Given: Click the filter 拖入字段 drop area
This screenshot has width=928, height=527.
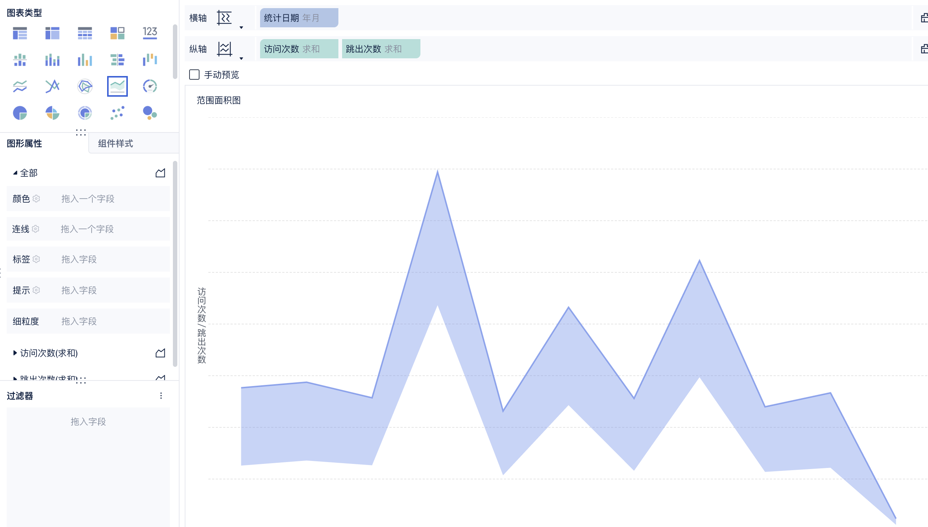Looking at the screenshot, I should coord(88,422).
